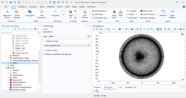Select the BIRREFRINGENCIA plot group

[19, 82]
